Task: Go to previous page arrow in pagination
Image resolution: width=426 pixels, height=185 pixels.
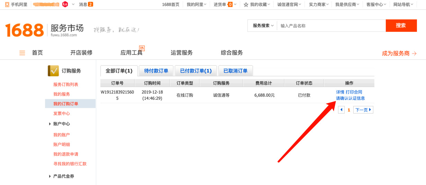Action: coord(341,110)
